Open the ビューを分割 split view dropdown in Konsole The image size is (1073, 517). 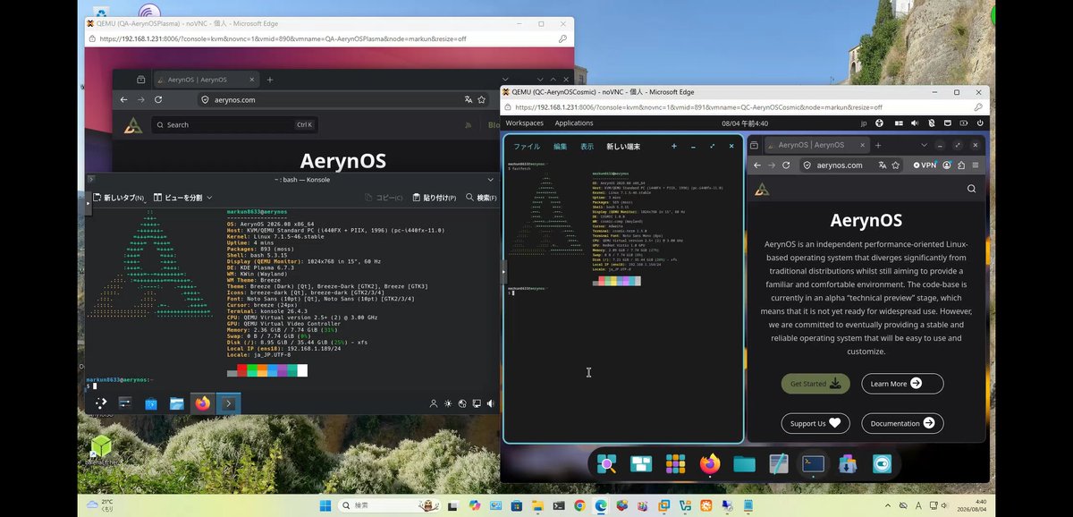(182, 198)
